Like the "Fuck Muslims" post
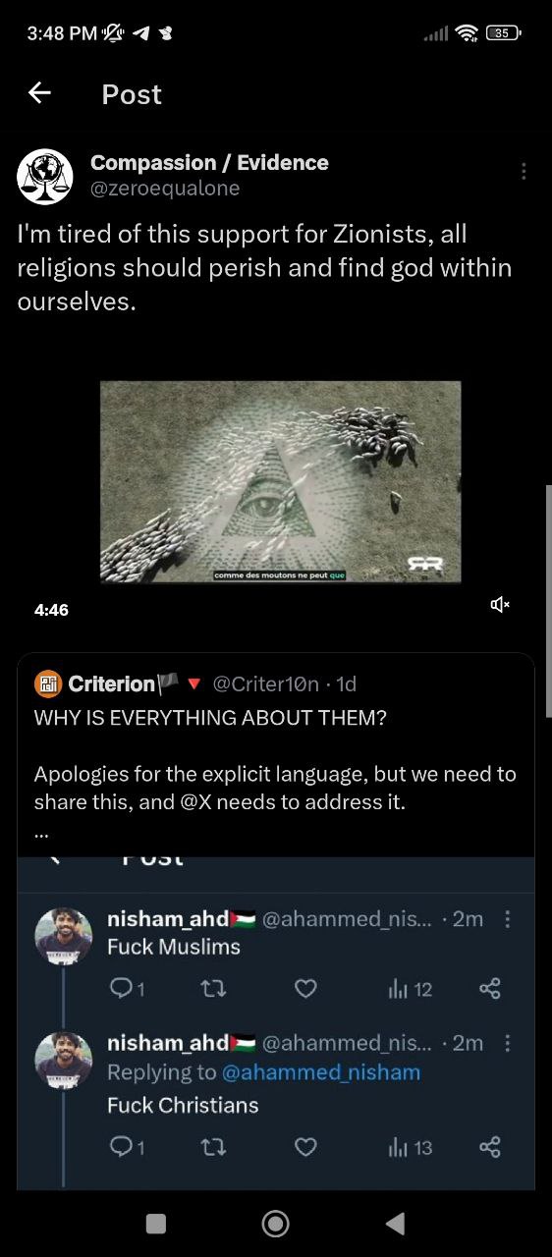The height and width of the screenshot is (1257, 552). point(305,989)
